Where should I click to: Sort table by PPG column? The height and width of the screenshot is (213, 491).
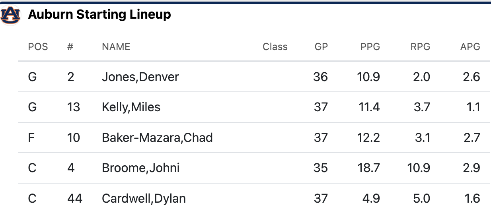pyautogui.click(x=370, y=47)
